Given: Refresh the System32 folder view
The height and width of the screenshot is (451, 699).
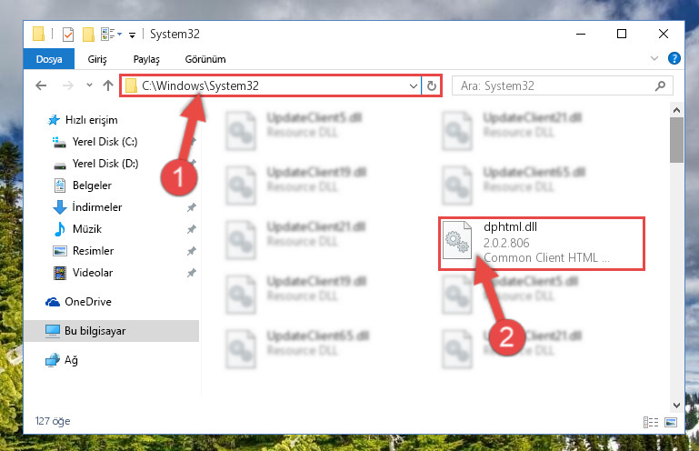Looking at the screenshot, I should click(432, 85).
